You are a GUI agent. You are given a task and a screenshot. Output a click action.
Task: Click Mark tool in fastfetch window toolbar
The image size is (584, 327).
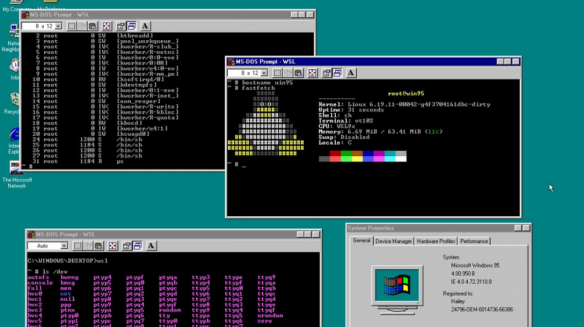277,73
